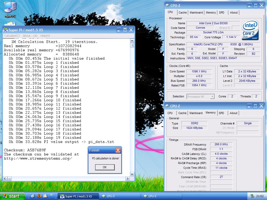Close the Finish dialog with X
267x200 pixels.
(x=118, y=150)
